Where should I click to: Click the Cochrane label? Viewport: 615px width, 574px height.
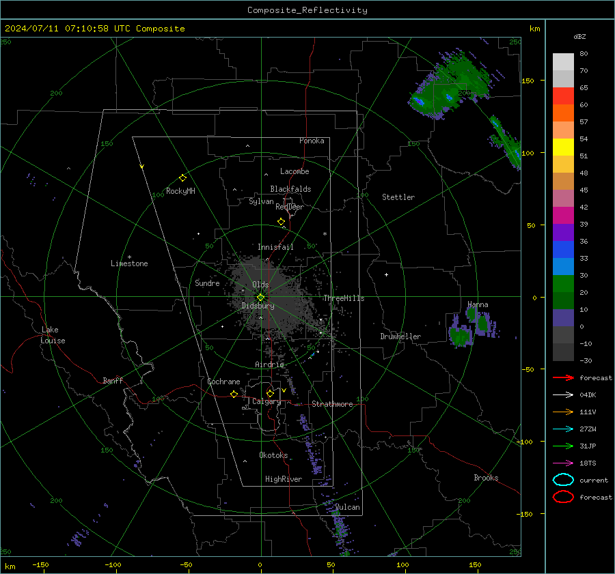223,382
